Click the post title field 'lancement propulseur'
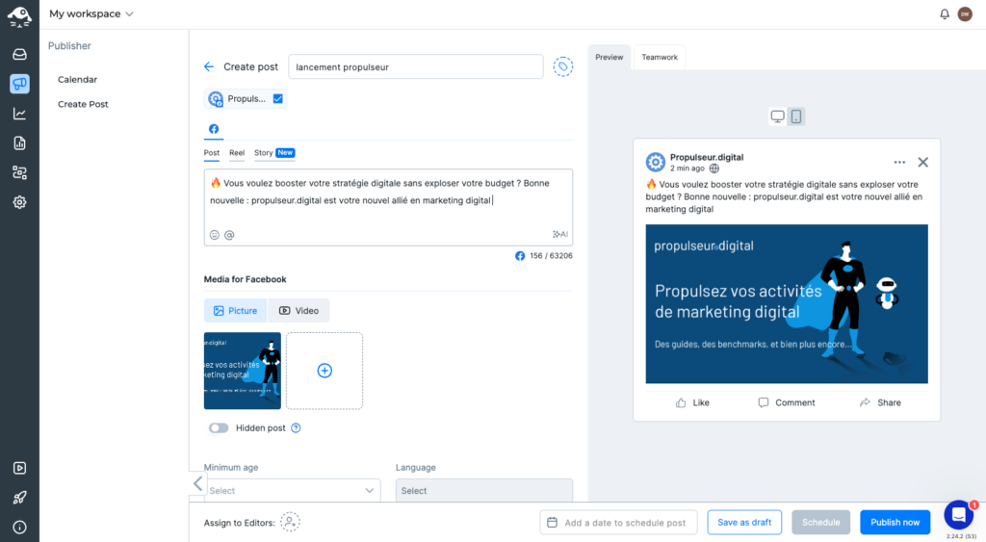The width and height of the screenshot is (986, 542). tap(416, 66)
